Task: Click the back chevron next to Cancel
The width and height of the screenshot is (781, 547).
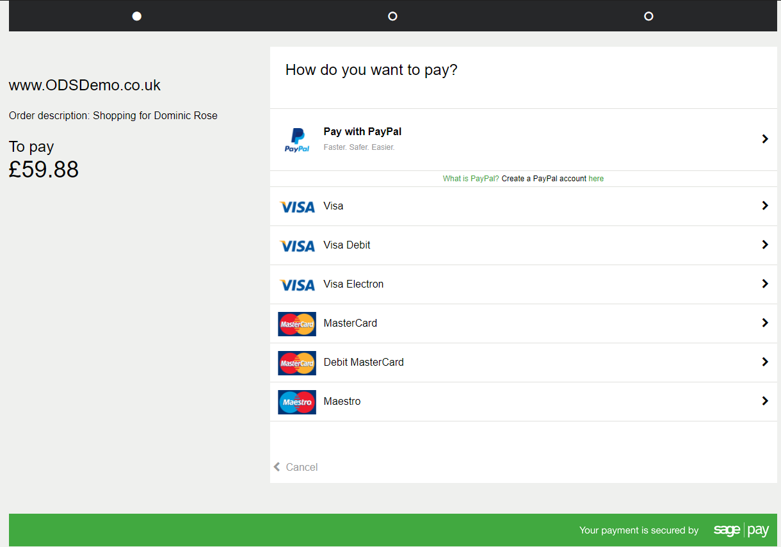Action: coord(277,467)
